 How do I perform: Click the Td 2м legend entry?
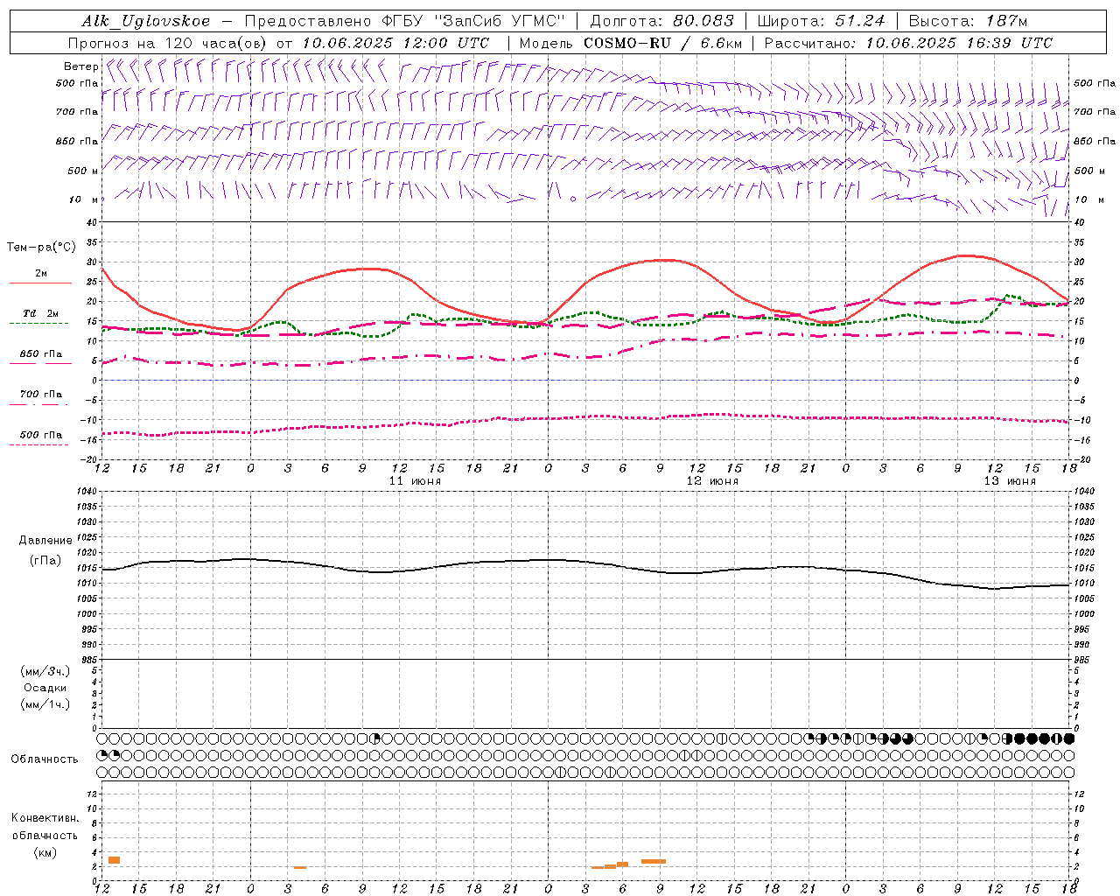[x=41, y=313]
